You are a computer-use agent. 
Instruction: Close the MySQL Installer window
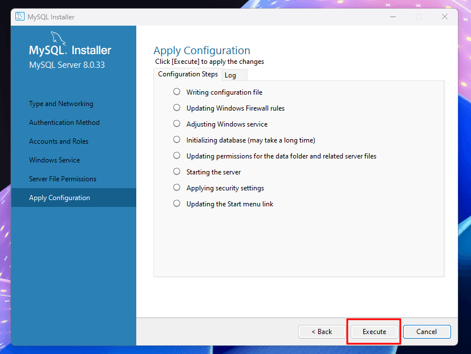click(x=445, y=17)
